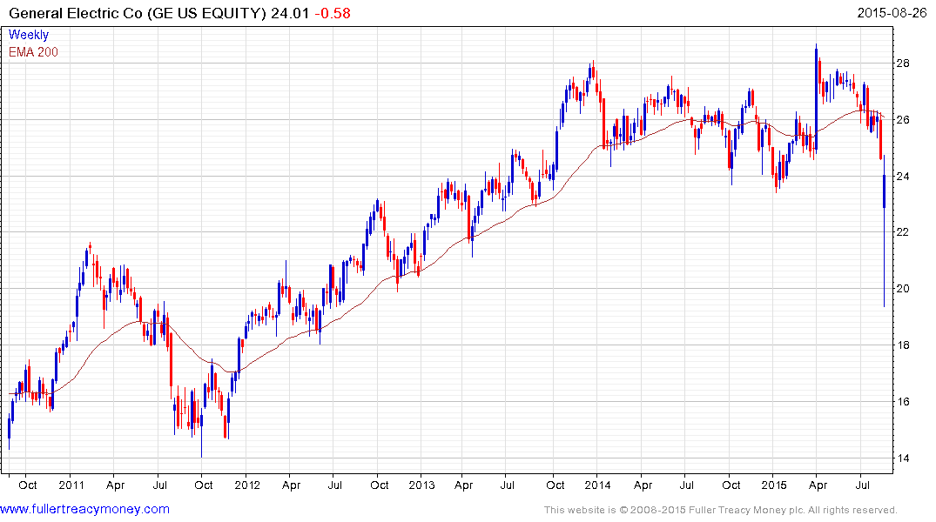Click the 26 price axis label
The height and width of the screenshot is (522, 936).
tap(903, 120)
